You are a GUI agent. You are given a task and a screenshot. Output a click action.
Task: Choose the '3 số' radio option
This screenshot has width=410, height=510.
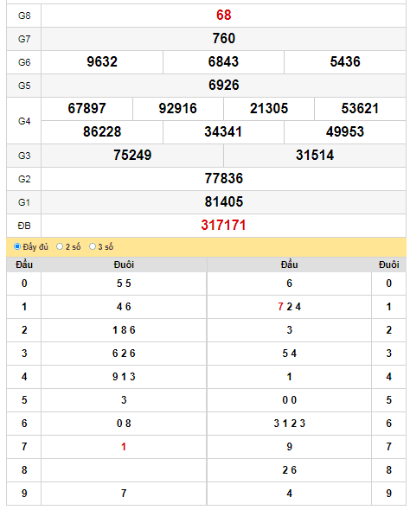93,246
